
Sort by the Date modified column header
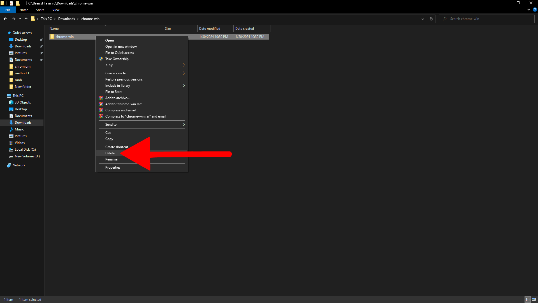click(x=210, y=29)
